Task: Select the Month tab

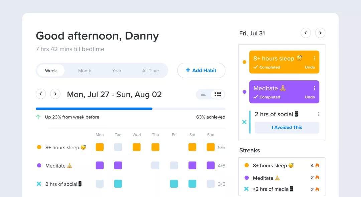Action: (85, 71)
